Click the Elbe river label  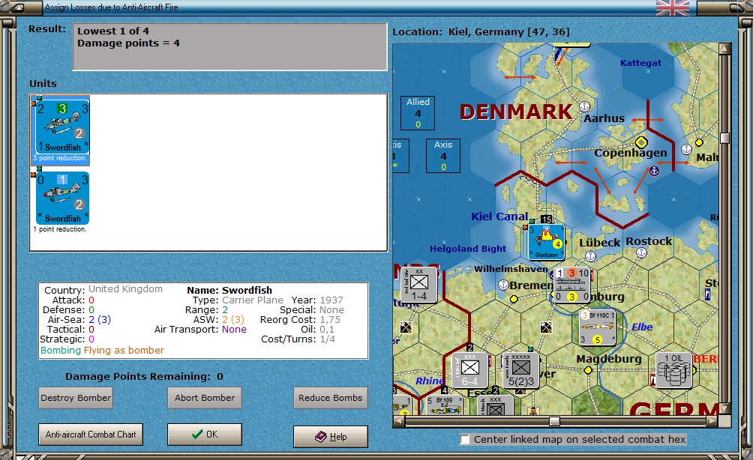642,327
